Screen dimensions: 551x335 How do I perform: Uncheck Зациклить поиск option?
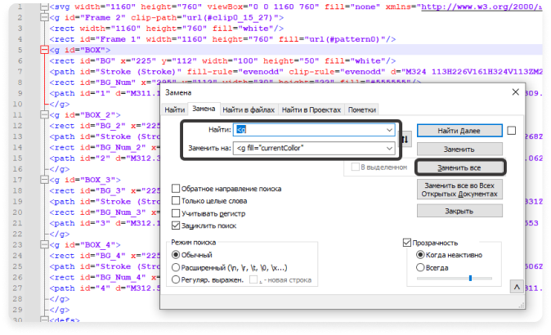tap(176, 226)
